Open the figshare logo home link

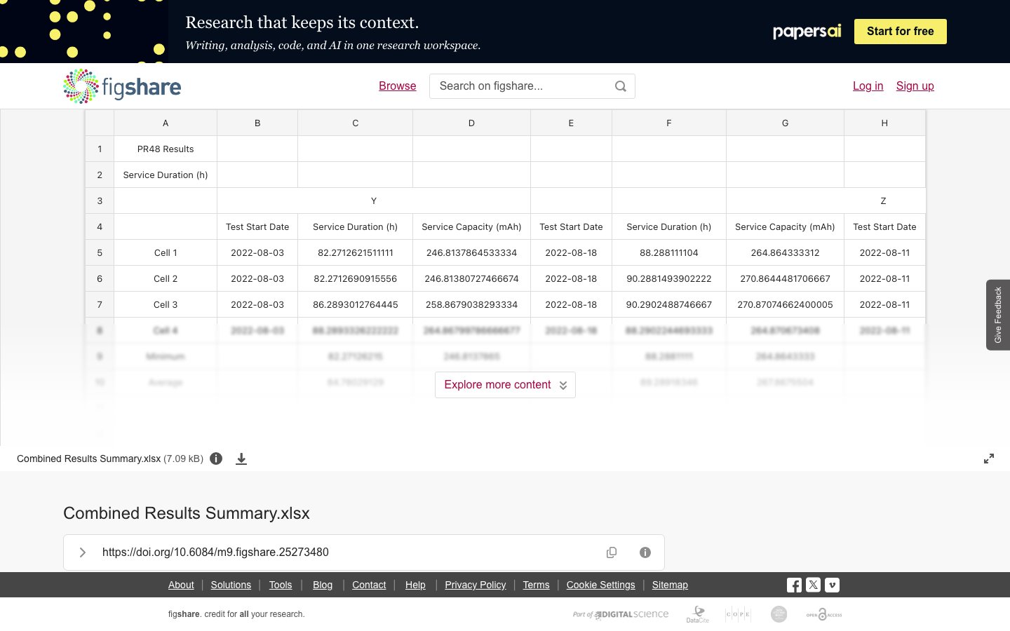coord(122,86)
